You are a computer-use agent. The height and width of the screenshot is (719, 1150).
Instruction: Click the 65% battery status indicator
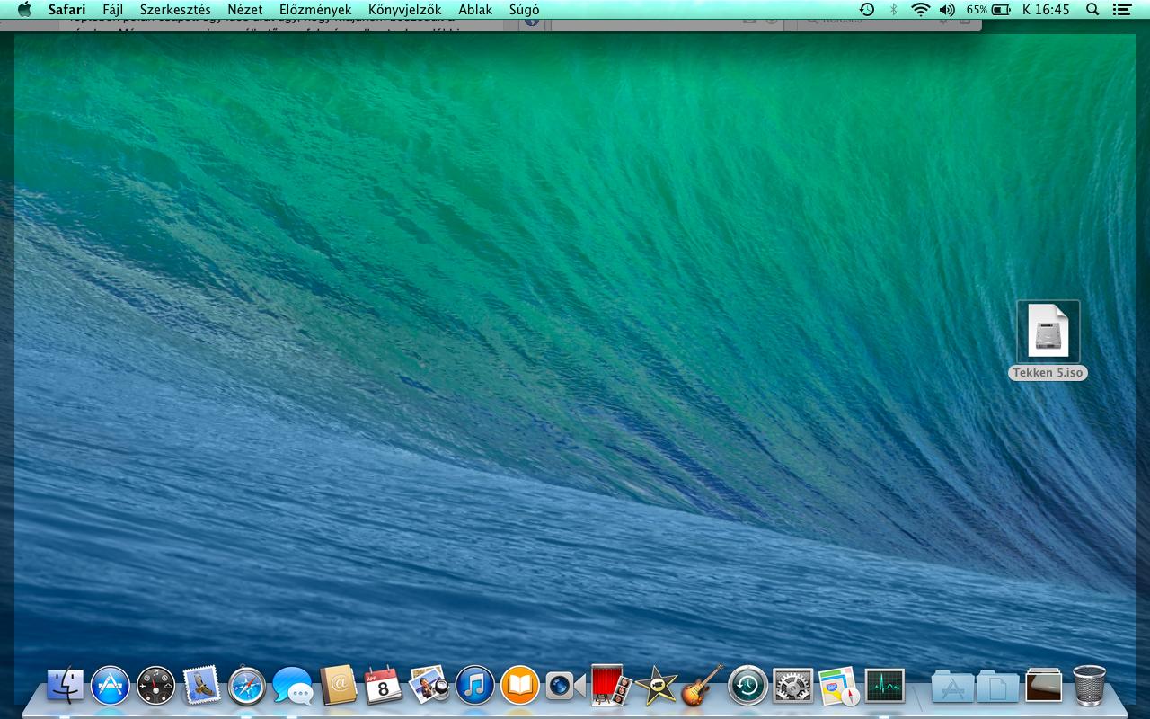[988, 9]
